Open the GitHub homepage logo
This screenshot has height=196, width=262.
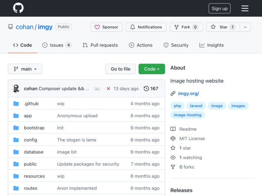pyautogui.click(x=18, y=8)
